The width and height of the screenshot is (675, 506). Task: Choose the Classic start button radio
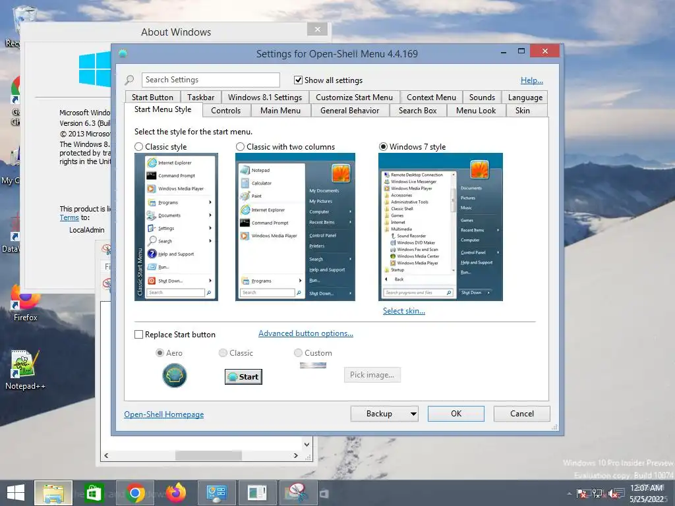(x=223, y=353)
